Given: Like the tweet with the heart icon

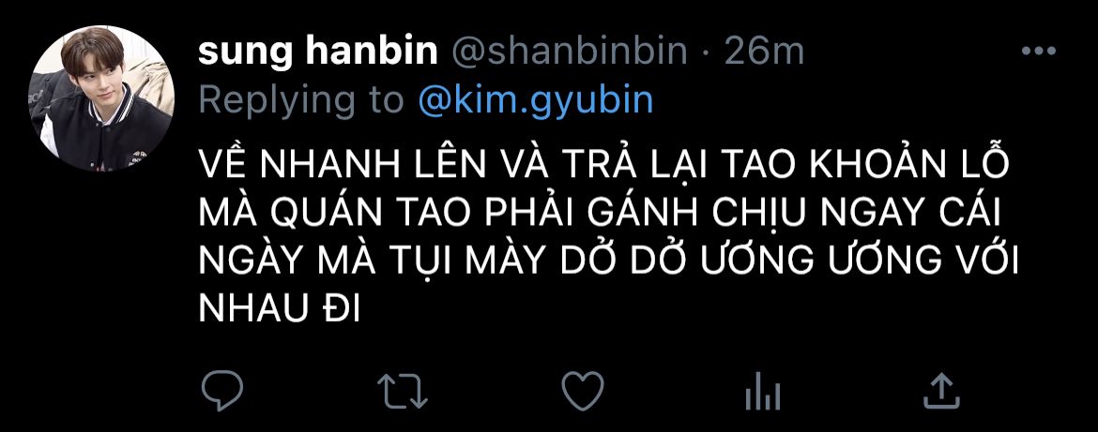Looking at the screenshot, I should coord(584,391).
